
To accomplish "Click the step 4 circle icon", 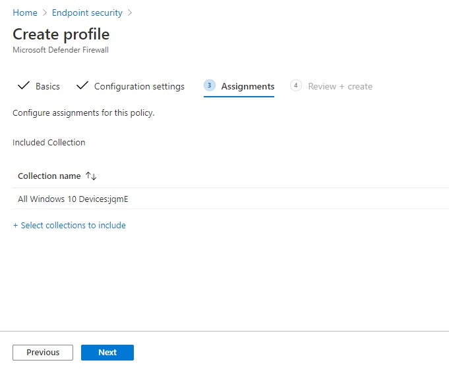I will click(296, 86).
